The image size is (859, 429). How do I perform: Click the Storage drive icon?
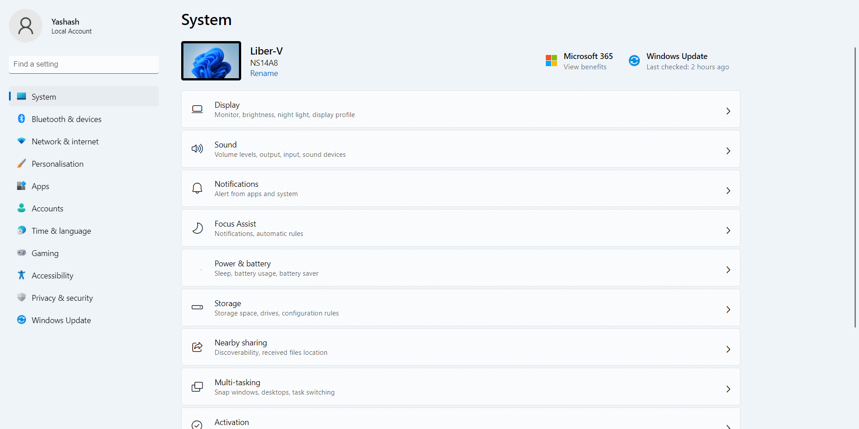197,307
